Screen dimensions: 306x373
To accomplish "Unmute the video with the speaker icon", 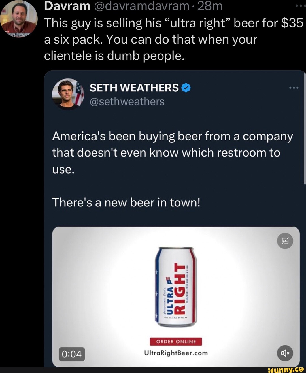I will [285, 353].
